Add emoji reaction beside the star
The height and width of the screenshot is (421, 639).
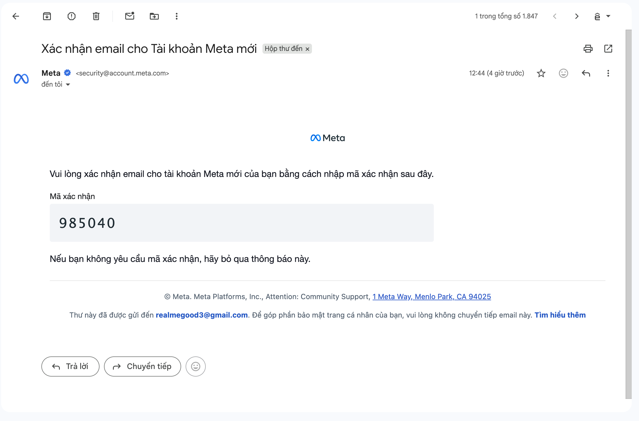564,73
